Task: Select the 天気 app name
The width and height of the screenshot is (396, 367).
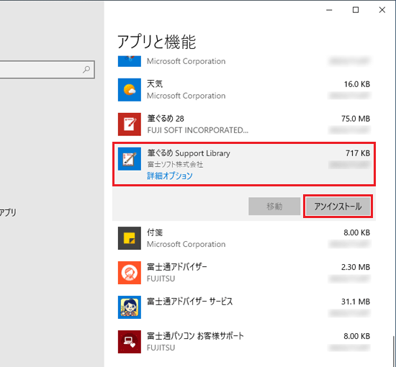Action: point(155,83)
